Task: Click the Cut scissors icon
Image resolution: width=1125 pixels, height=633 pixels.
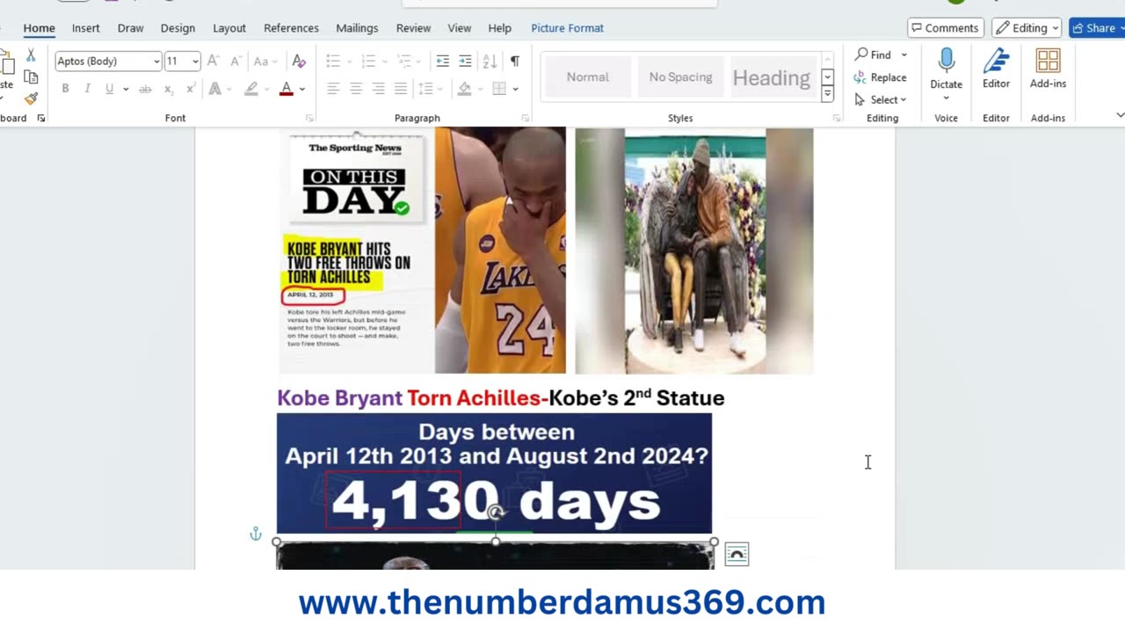Action: click(31, 56)
